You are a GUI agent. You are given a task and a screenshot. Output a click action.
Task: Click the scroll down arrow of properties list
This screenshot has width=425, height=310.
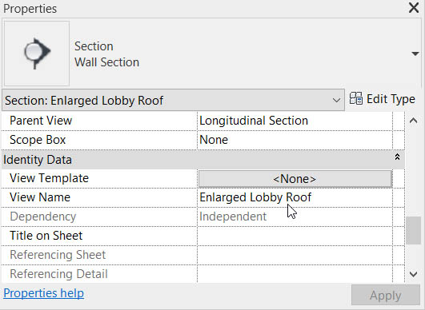[413, 274]
